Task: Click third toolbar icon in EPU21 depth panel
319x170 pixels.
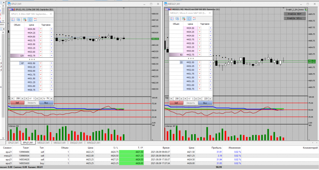Action: 25,20
